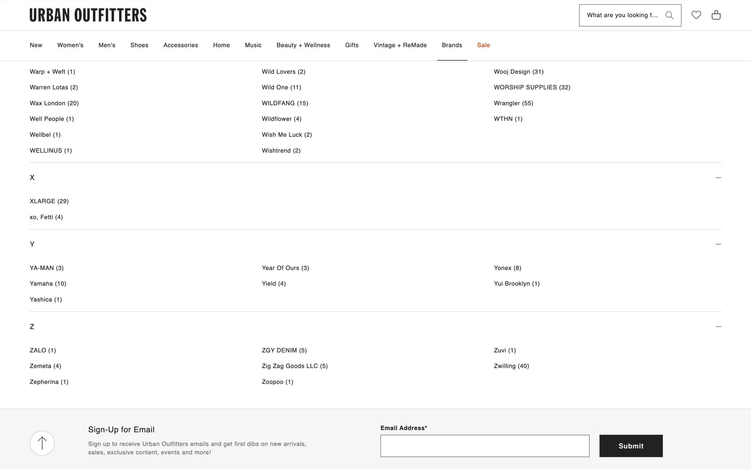Image resolution: width=751 pixels, height=469 pixels.
Task: Focus the product search box
Action: click(622, 15)
